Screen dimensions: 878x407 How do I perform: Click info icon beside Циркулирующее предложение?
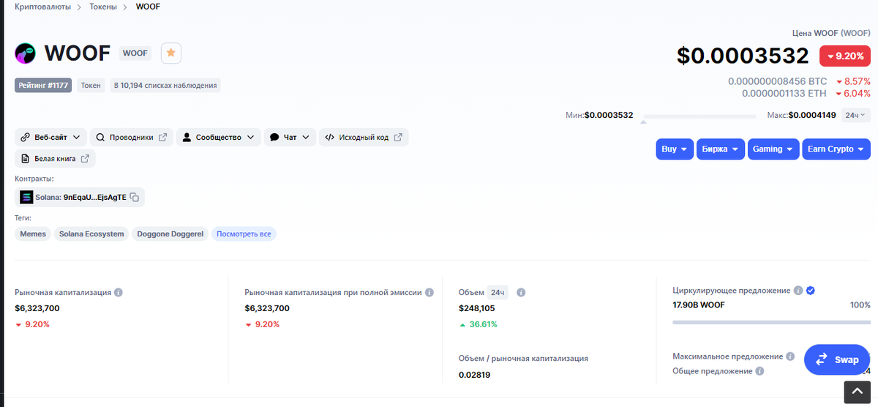click(798, 291)
